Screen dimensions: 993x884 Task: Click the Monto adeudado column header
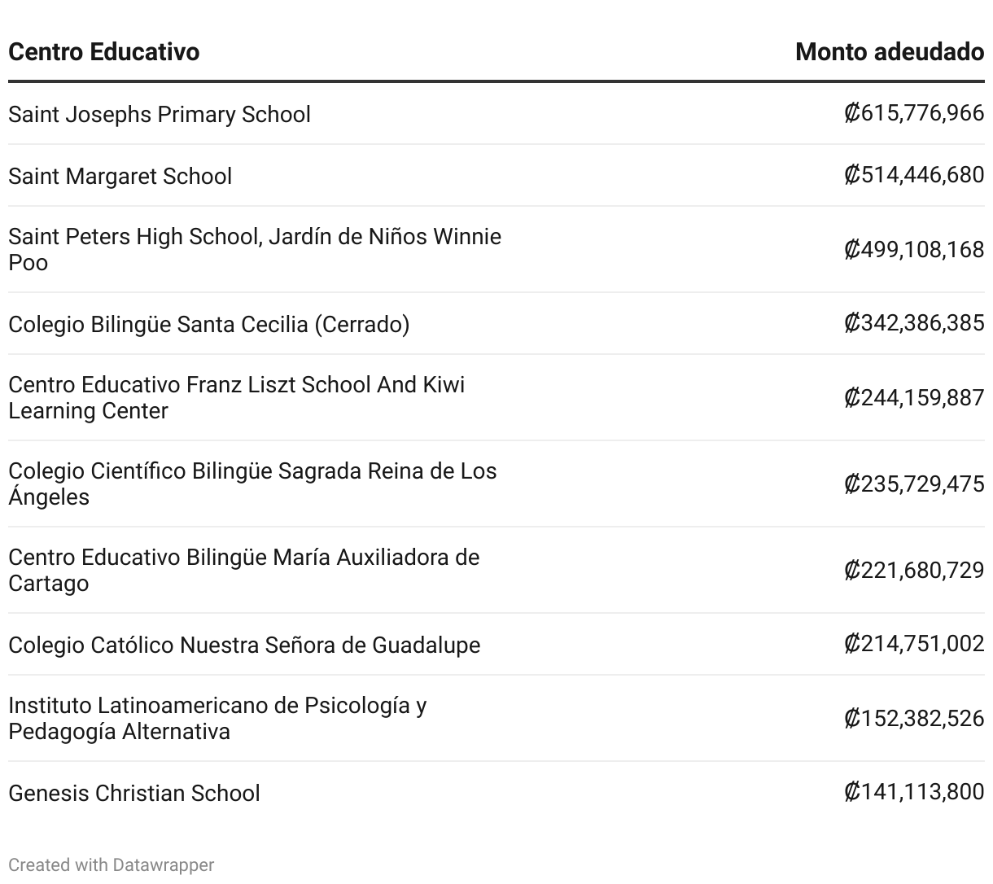coord(889,52)
